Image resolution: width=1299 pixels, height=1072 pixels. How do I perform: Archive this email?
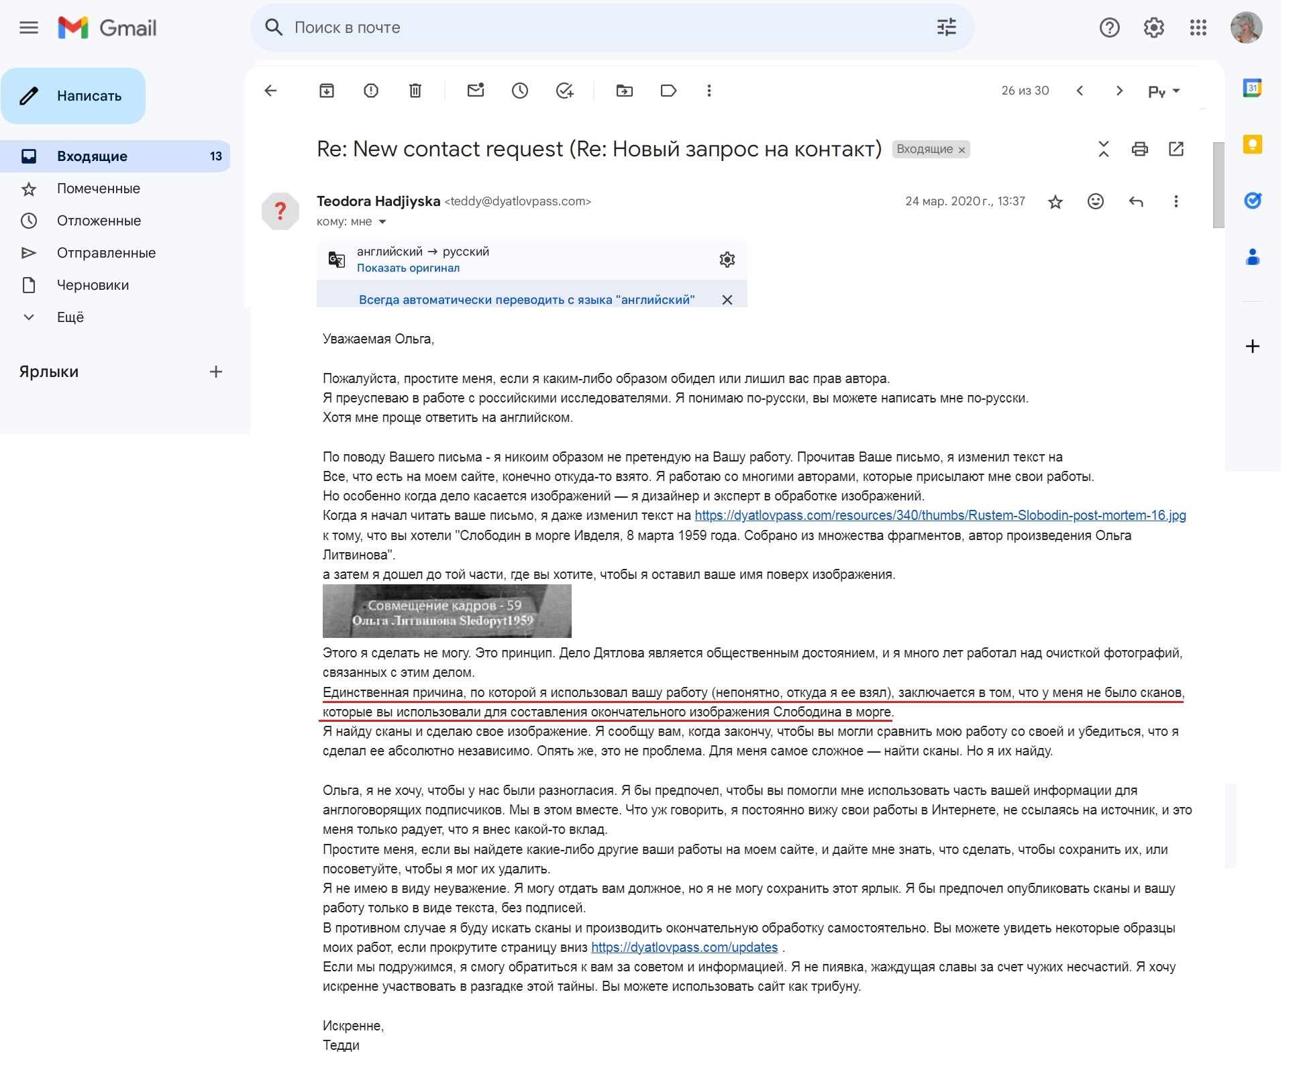coord(327,91)
